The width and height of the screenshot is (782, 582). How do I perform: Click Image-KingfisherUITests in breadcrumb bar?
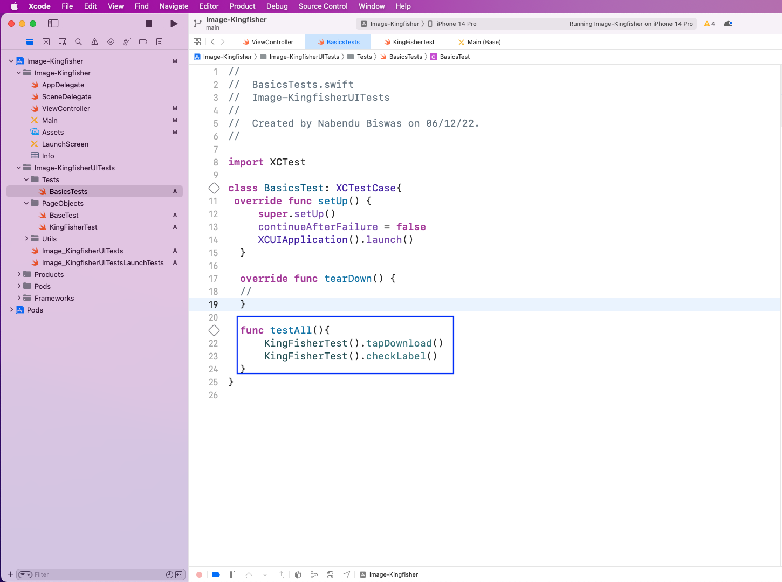click(x=299, y=57)
